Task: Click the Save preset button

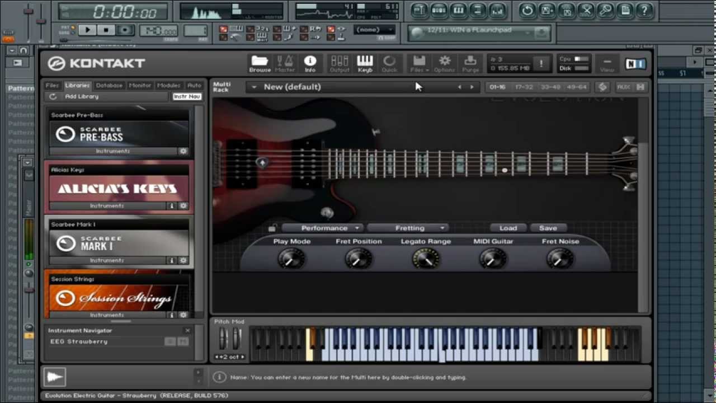Action: pos(548,228)
